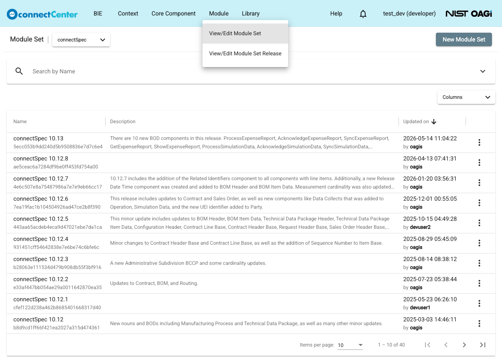The height and width of the screenshot is (357, 502).
Task: Open row menu for connectSpec 10.12.5
Action: (479, 223)
